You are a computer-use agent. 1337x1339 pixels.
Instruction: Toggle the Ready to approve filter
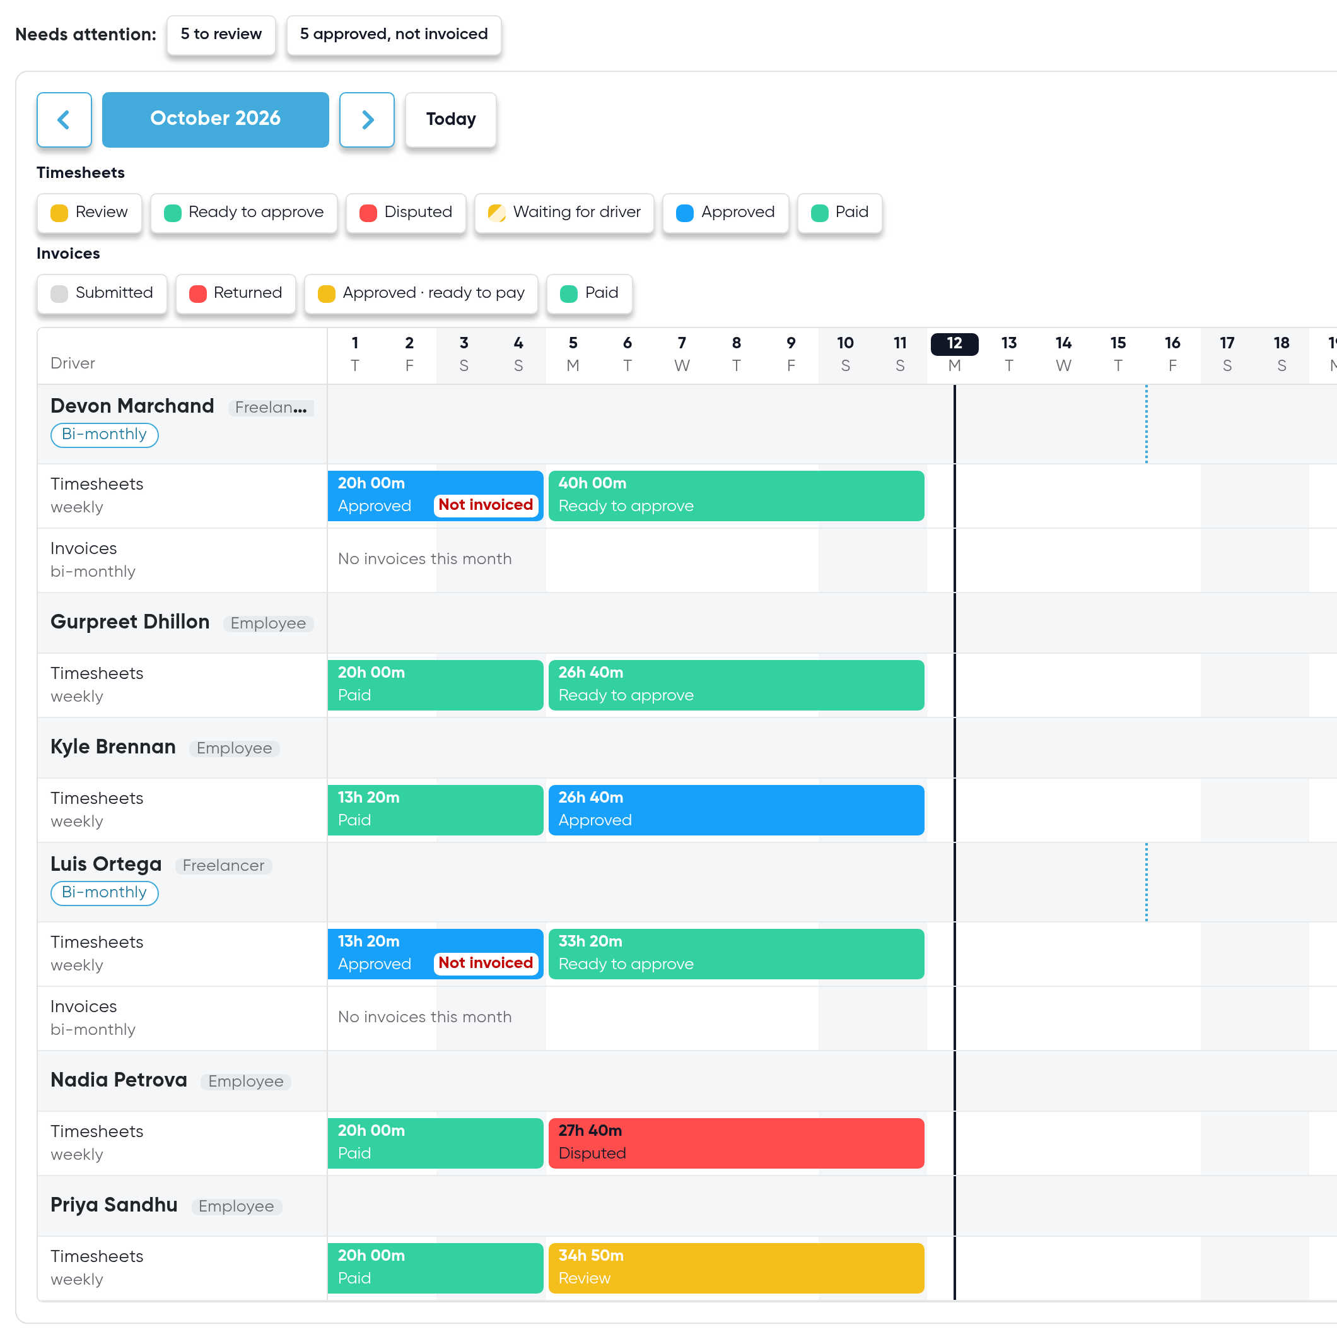pyautogui.click(x=244, y=213)
